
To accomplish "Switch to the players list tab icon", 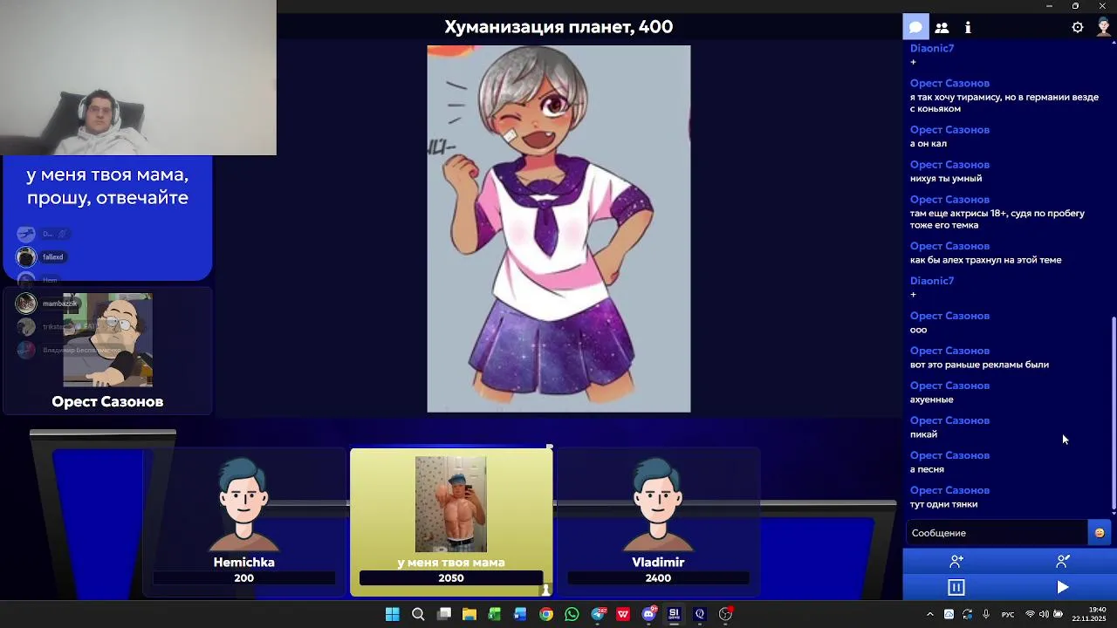I will click(942, 27).
